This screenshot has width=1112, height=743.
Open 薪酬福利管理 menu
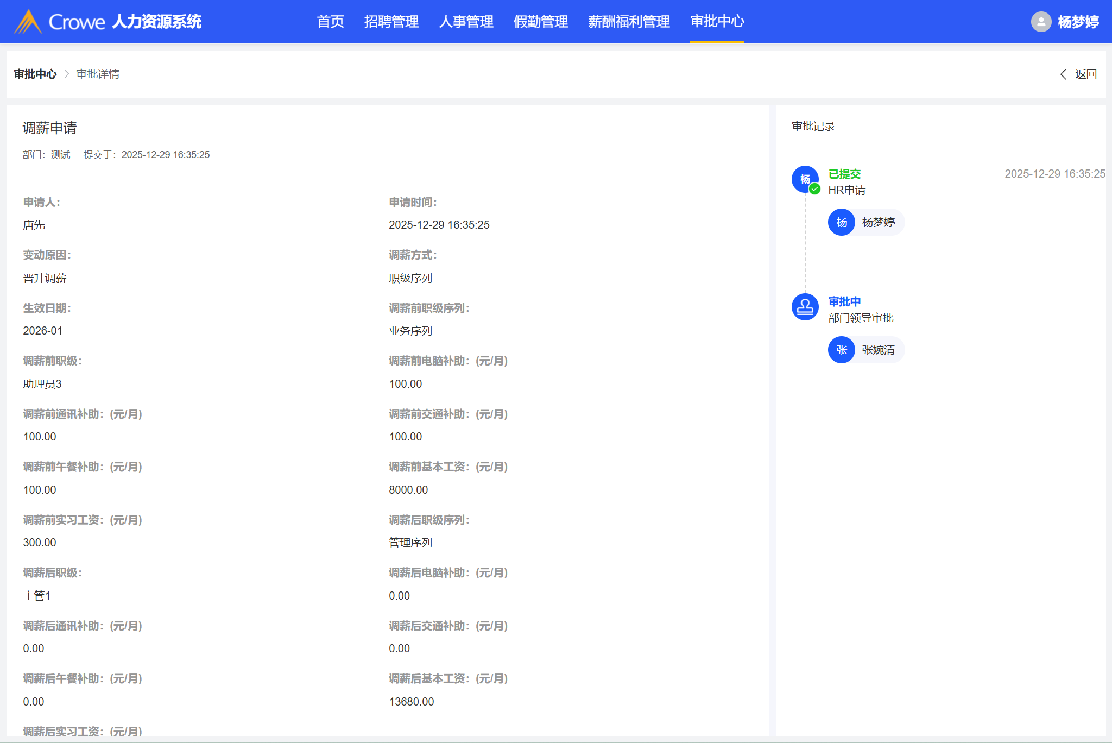click(x=629, y=22)
